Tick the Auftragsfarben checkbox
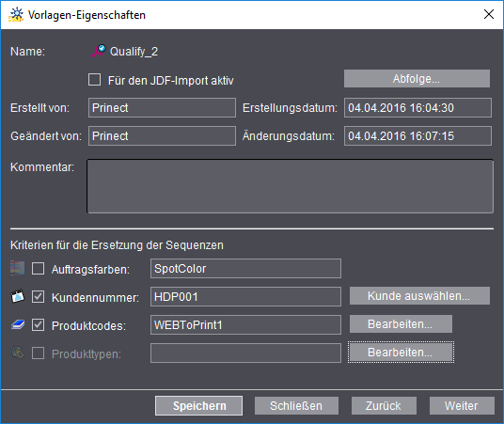 point(38,269)
